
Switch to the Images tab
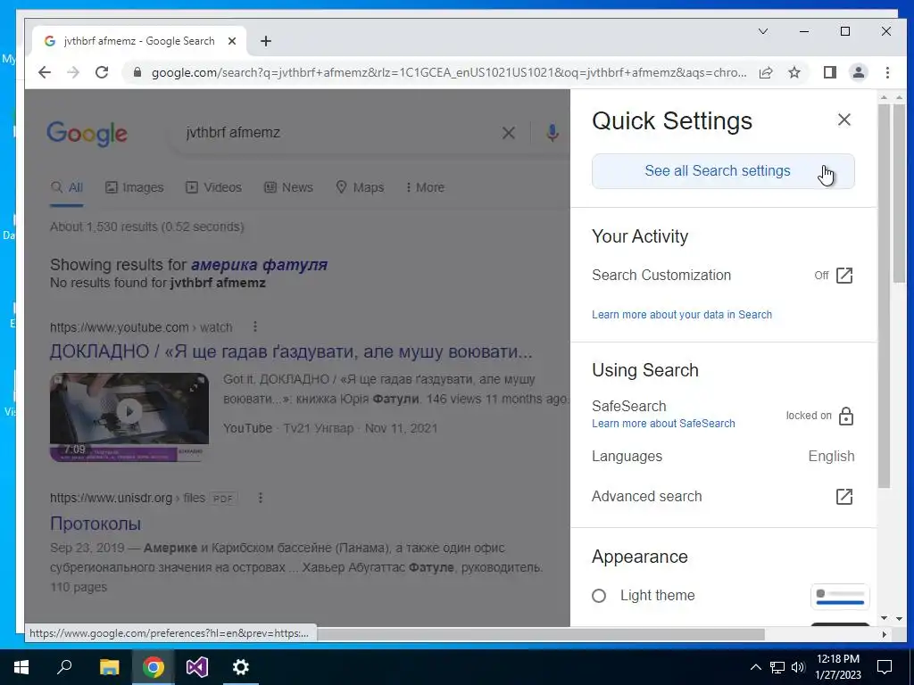tap(134, 187)
